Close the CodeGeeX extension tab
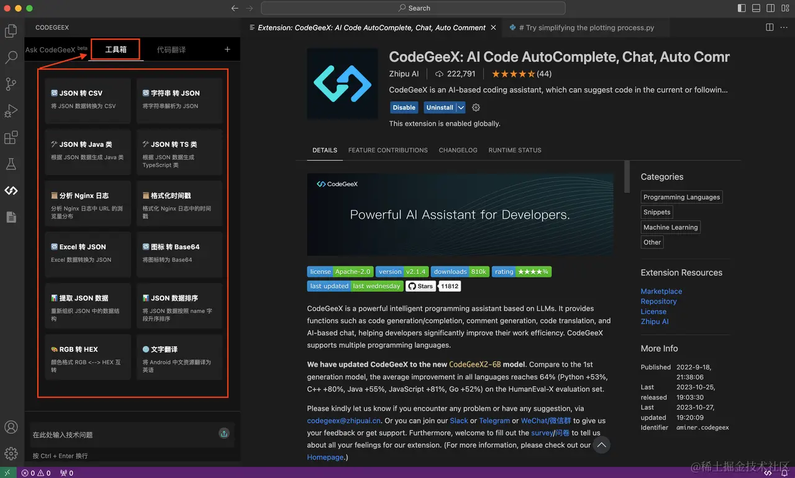The width and height of the screenshot is (795, 478). pos(494,27)
